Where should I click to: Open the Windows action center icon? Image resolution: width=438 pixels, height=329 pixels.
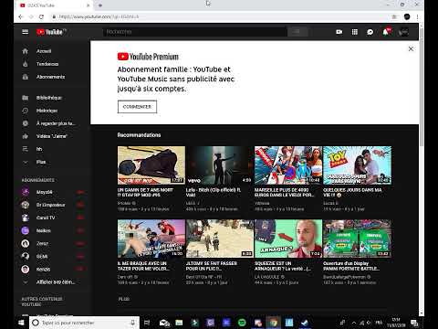pyautogui.click(x=414, y=323)
